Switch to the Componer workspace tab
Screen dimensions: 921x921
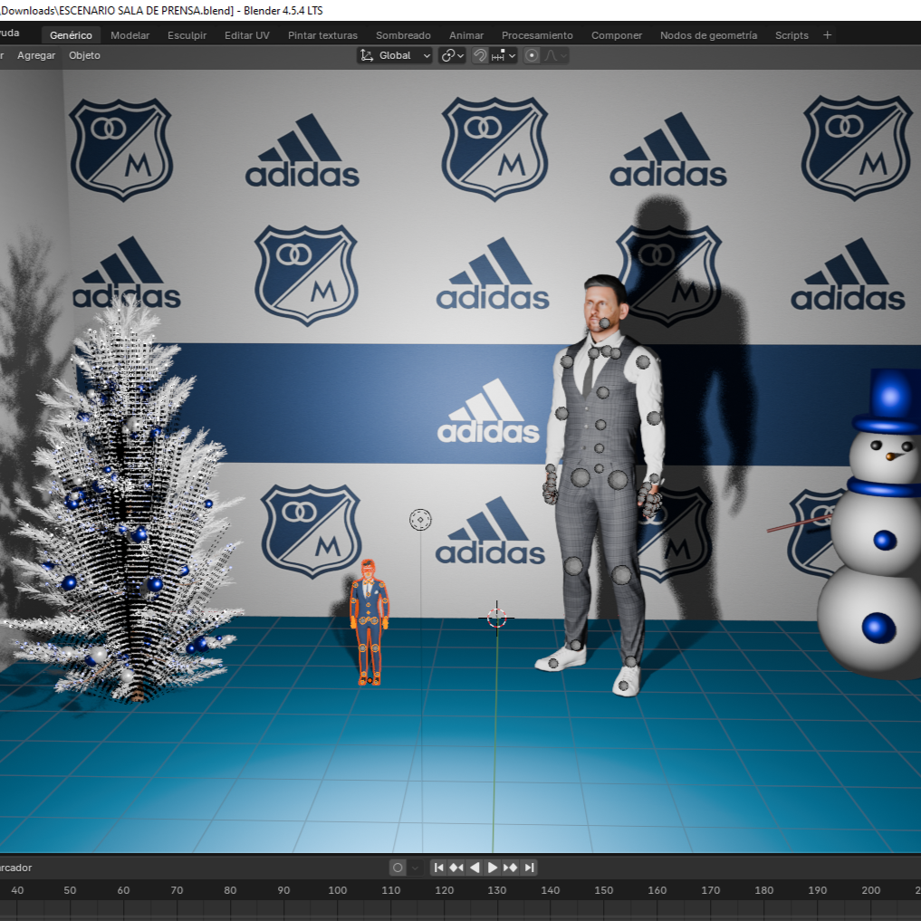pos(616,35)
